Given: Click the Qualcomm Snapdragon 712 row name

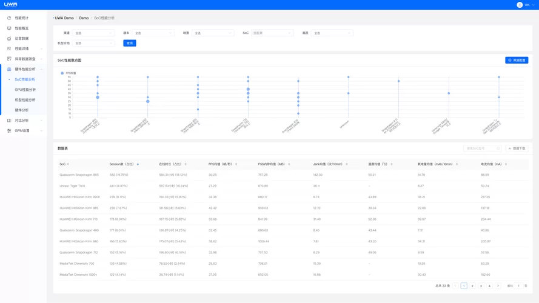Looking at the screenshot, I should (x=79, y=253).
